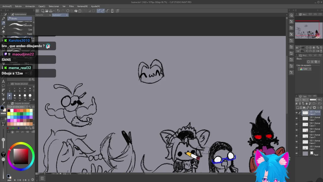Open the Archivo(F) menu
Screen dimensions: 323x182
7,6
